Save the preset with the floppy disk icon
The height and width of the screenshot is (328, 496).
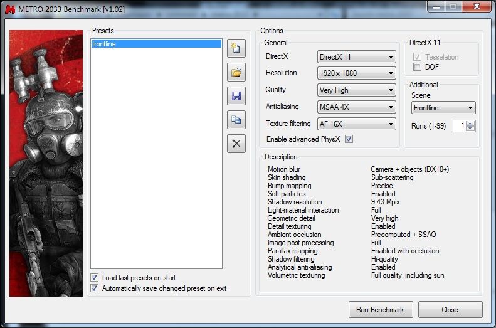pos(236,96)
